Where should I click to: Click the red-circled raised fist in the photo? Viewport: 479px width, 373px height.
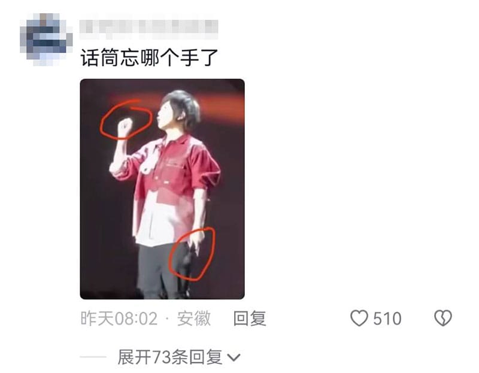point(125,126)
